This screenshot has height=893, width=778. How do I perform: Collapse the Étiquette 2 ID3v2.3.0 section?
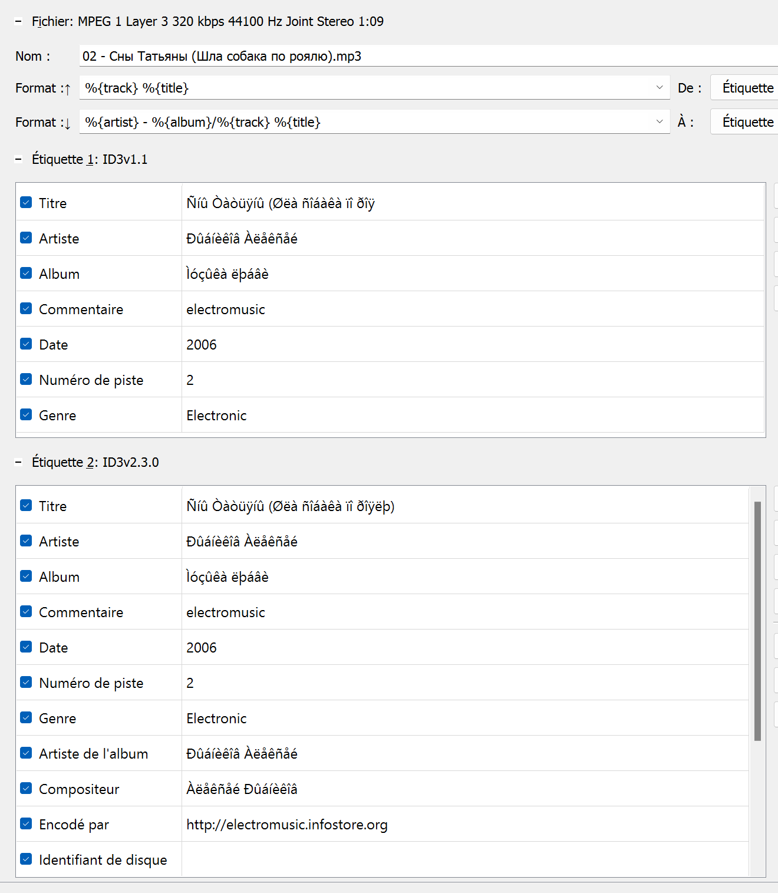18,463
